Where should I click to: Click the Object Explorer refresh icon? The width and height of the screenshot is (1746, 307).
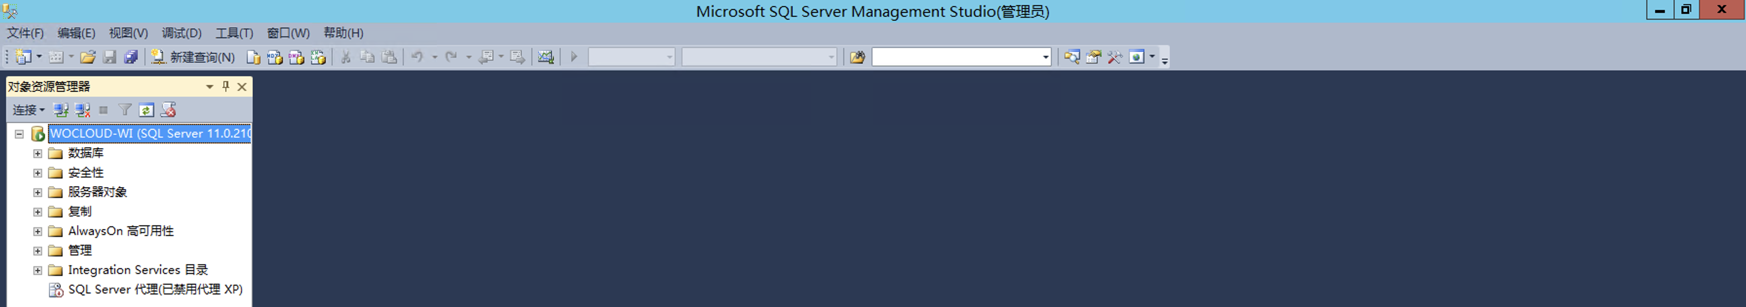(x=146, y=110)
